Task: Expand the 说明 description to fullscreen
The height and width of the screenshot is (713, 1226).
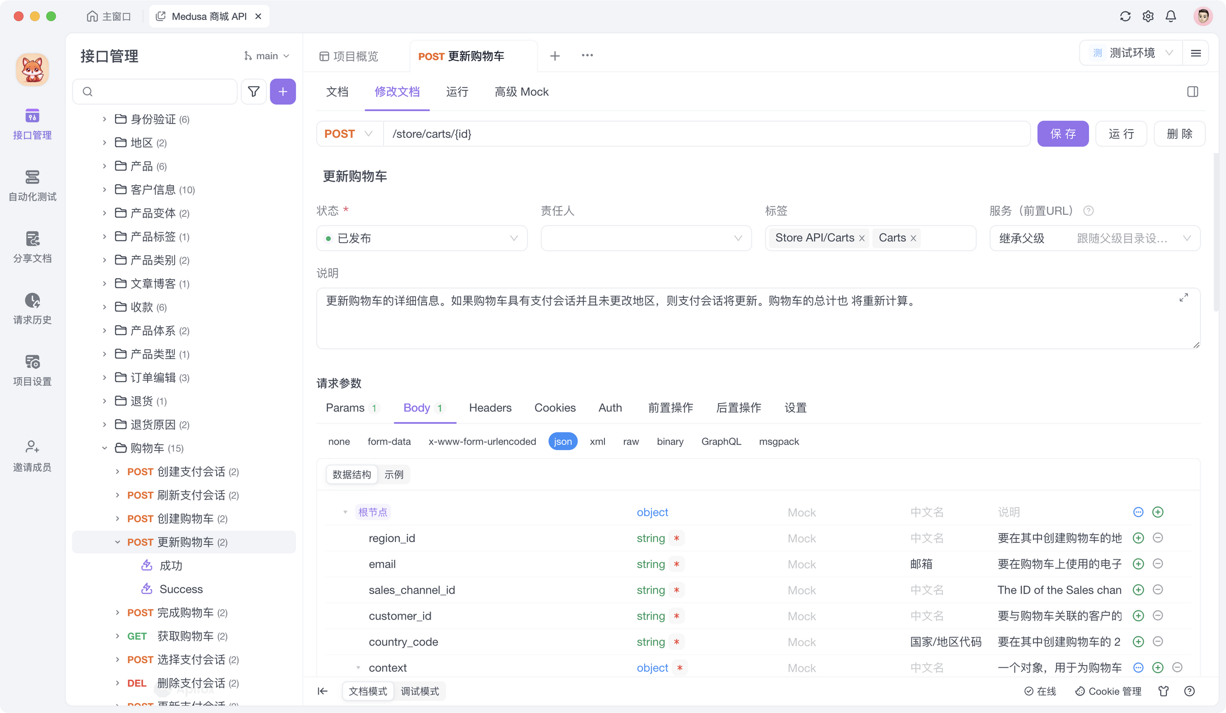Action: click(x=1184, y=297)
